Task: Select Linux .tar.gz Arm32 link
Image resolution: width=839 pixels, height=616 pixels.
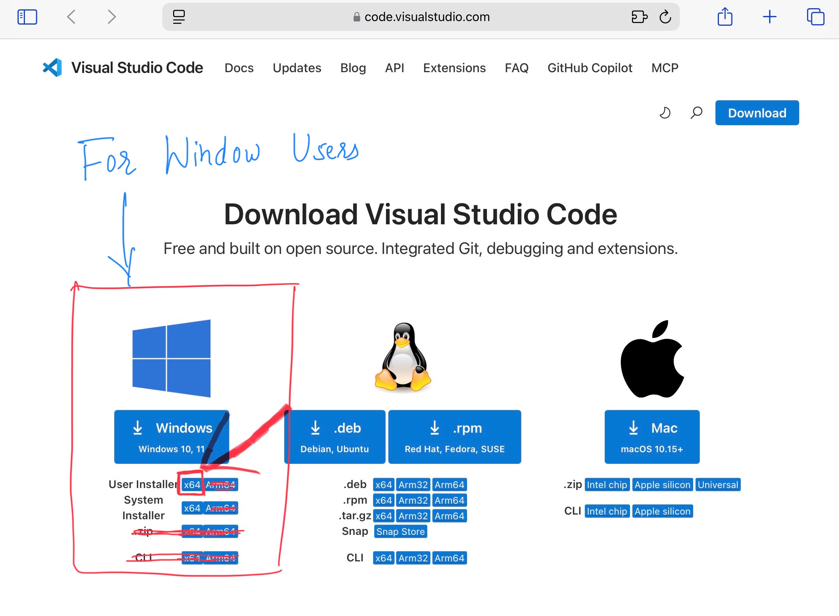Action: (x=413, y=516)
